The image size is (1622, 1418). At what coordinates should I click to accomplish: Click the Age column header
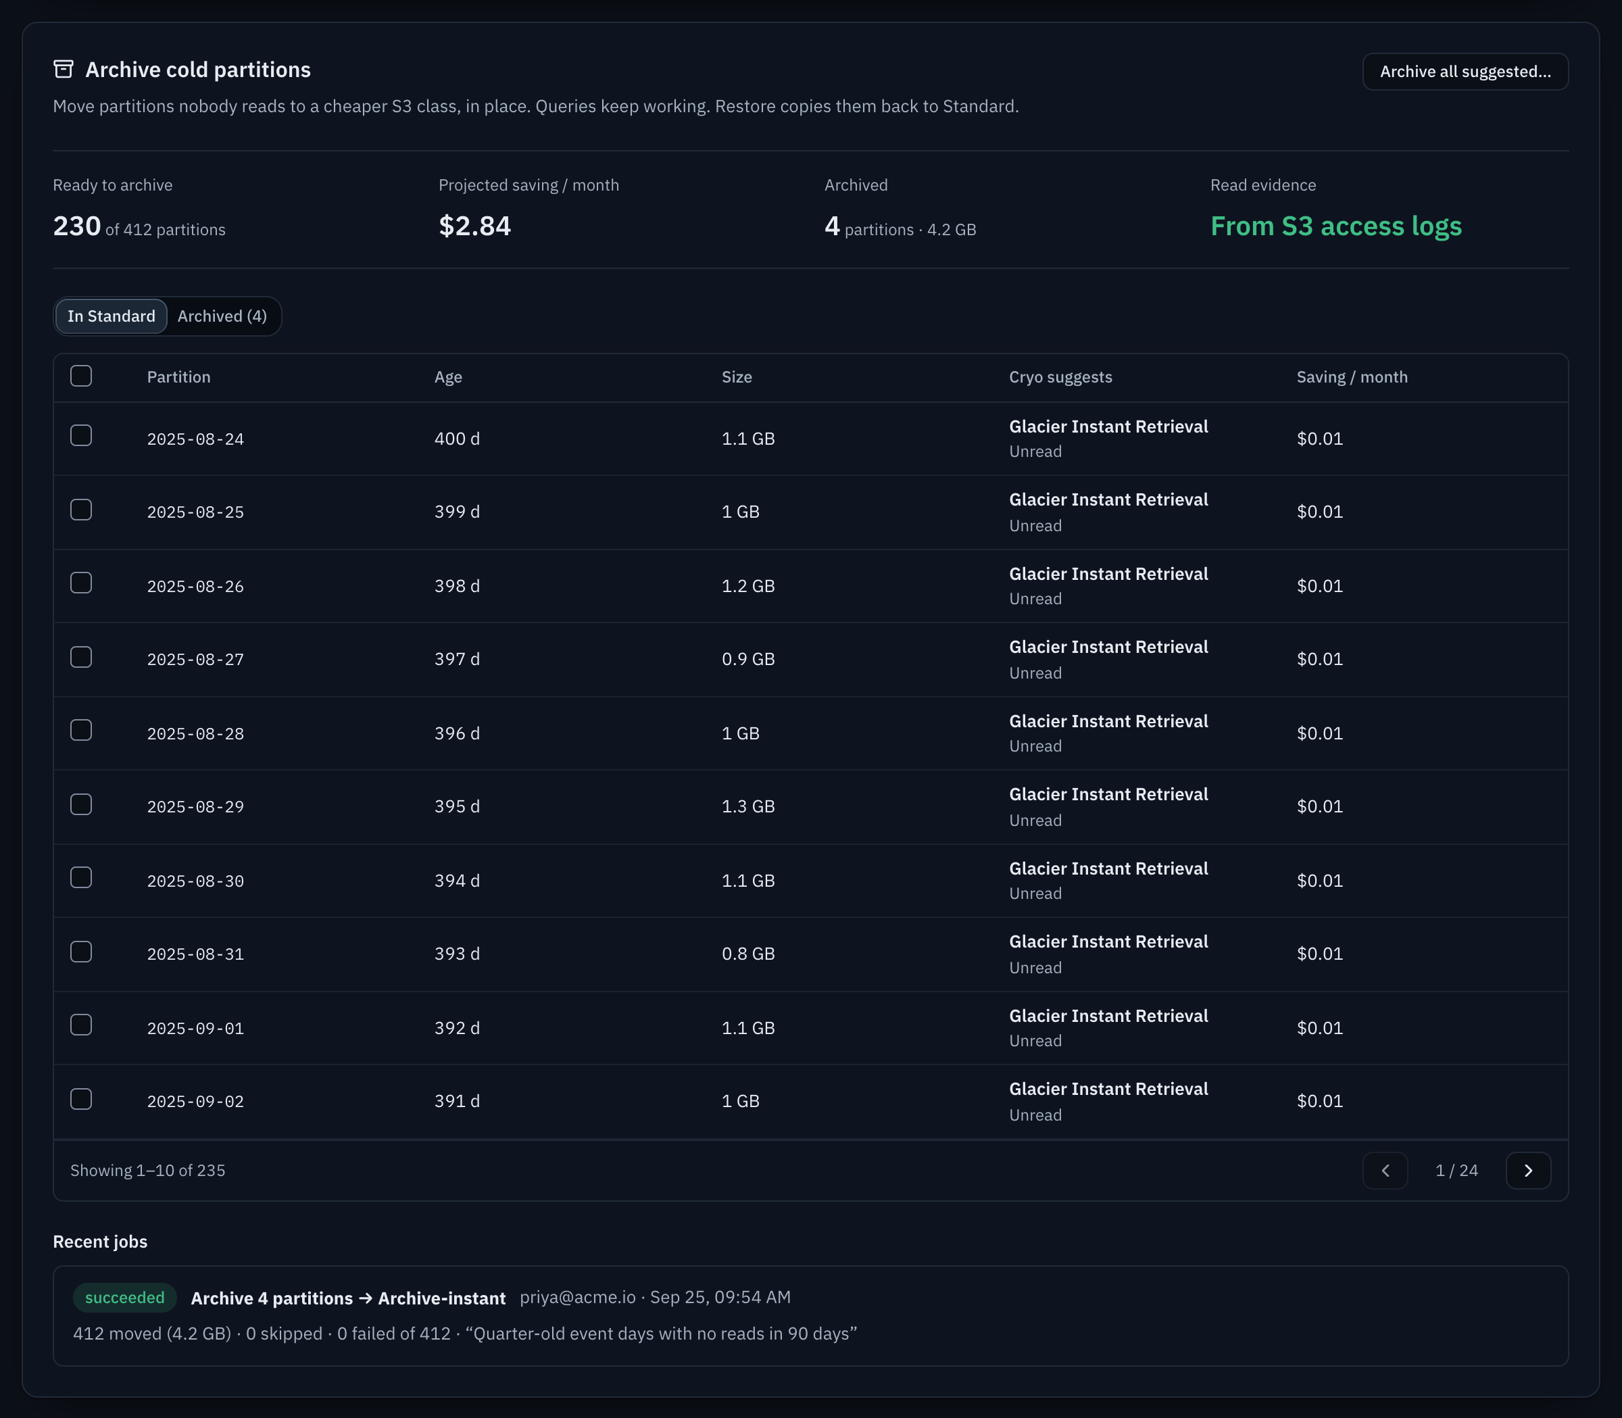[448, 376]
